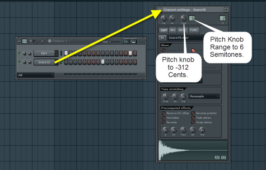Click the folder icon to browse sample file

coord(162,38)
